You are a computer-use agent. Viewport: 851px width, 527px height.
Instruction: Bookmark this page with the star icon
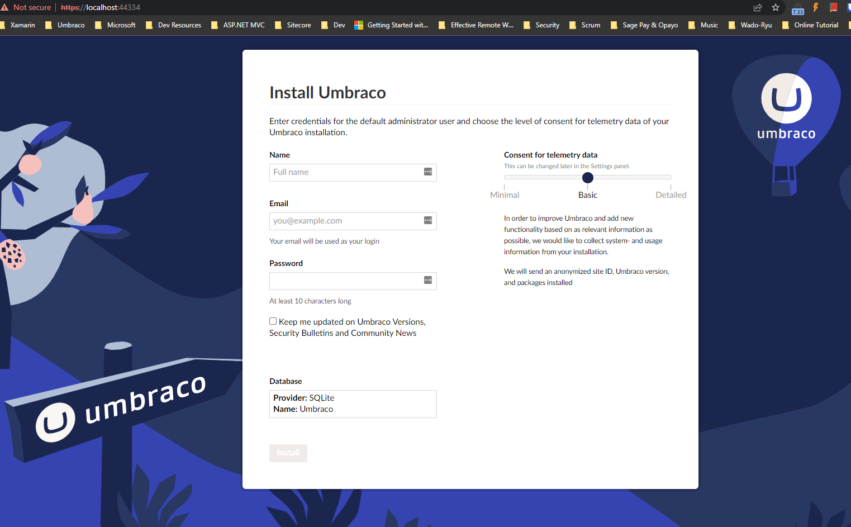(776, 7)
